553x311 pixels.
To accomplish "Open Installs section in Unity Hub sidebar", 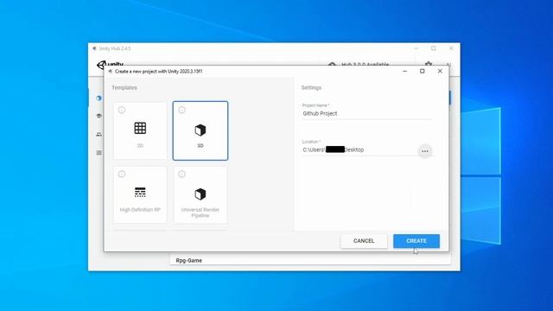I will tap(99, 153).
